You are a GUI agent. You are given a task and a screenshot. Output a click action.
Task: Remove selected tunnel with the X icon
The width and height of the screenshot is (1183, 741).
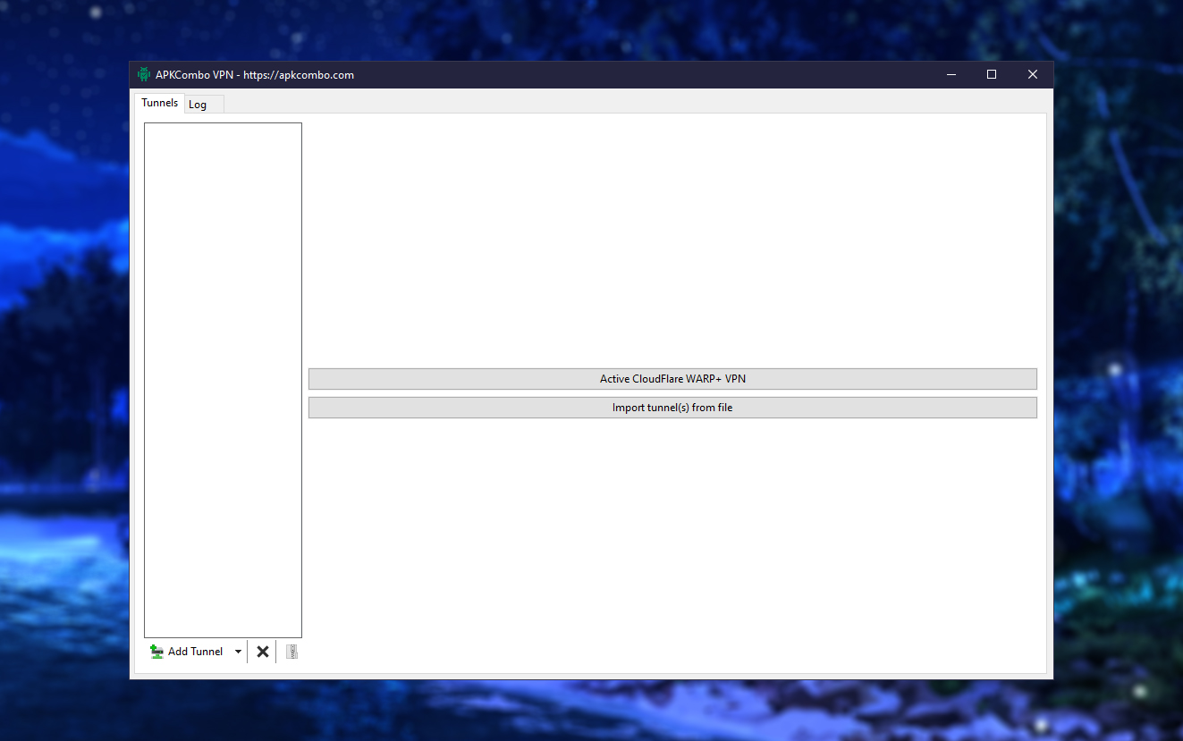263,652
